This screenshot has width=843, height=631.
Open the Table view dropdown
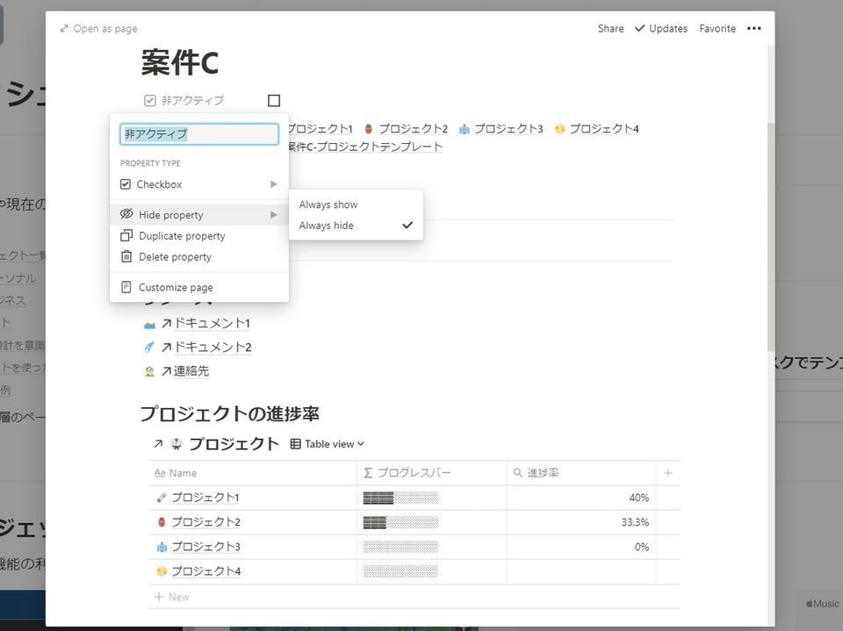(x=328, y=444)
